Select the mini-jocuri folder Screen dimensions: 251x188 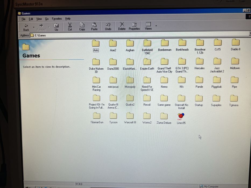coord(113,82)
